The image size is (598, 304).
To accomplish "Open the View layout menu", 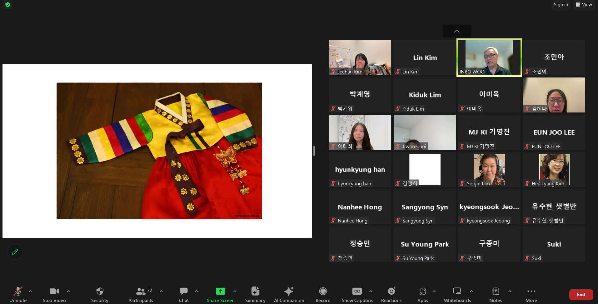I will coord(584,5).
